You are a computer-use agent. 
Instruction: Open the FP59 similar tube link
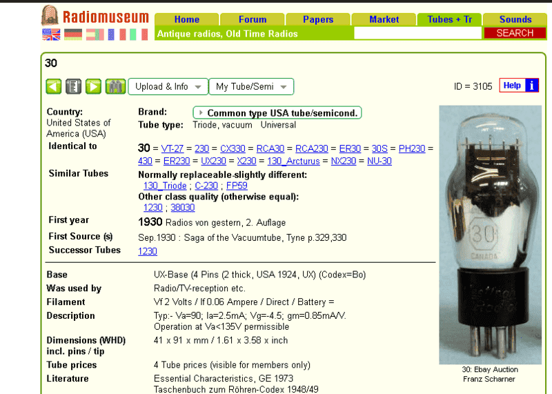(237, 186)
